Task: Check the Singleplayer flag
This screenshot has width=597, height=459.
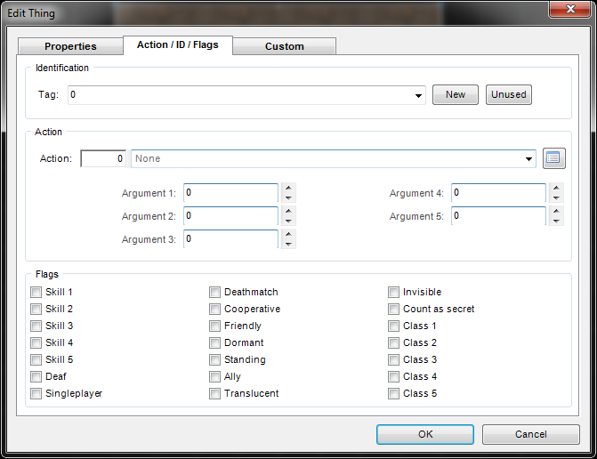Action: [36, 393]
